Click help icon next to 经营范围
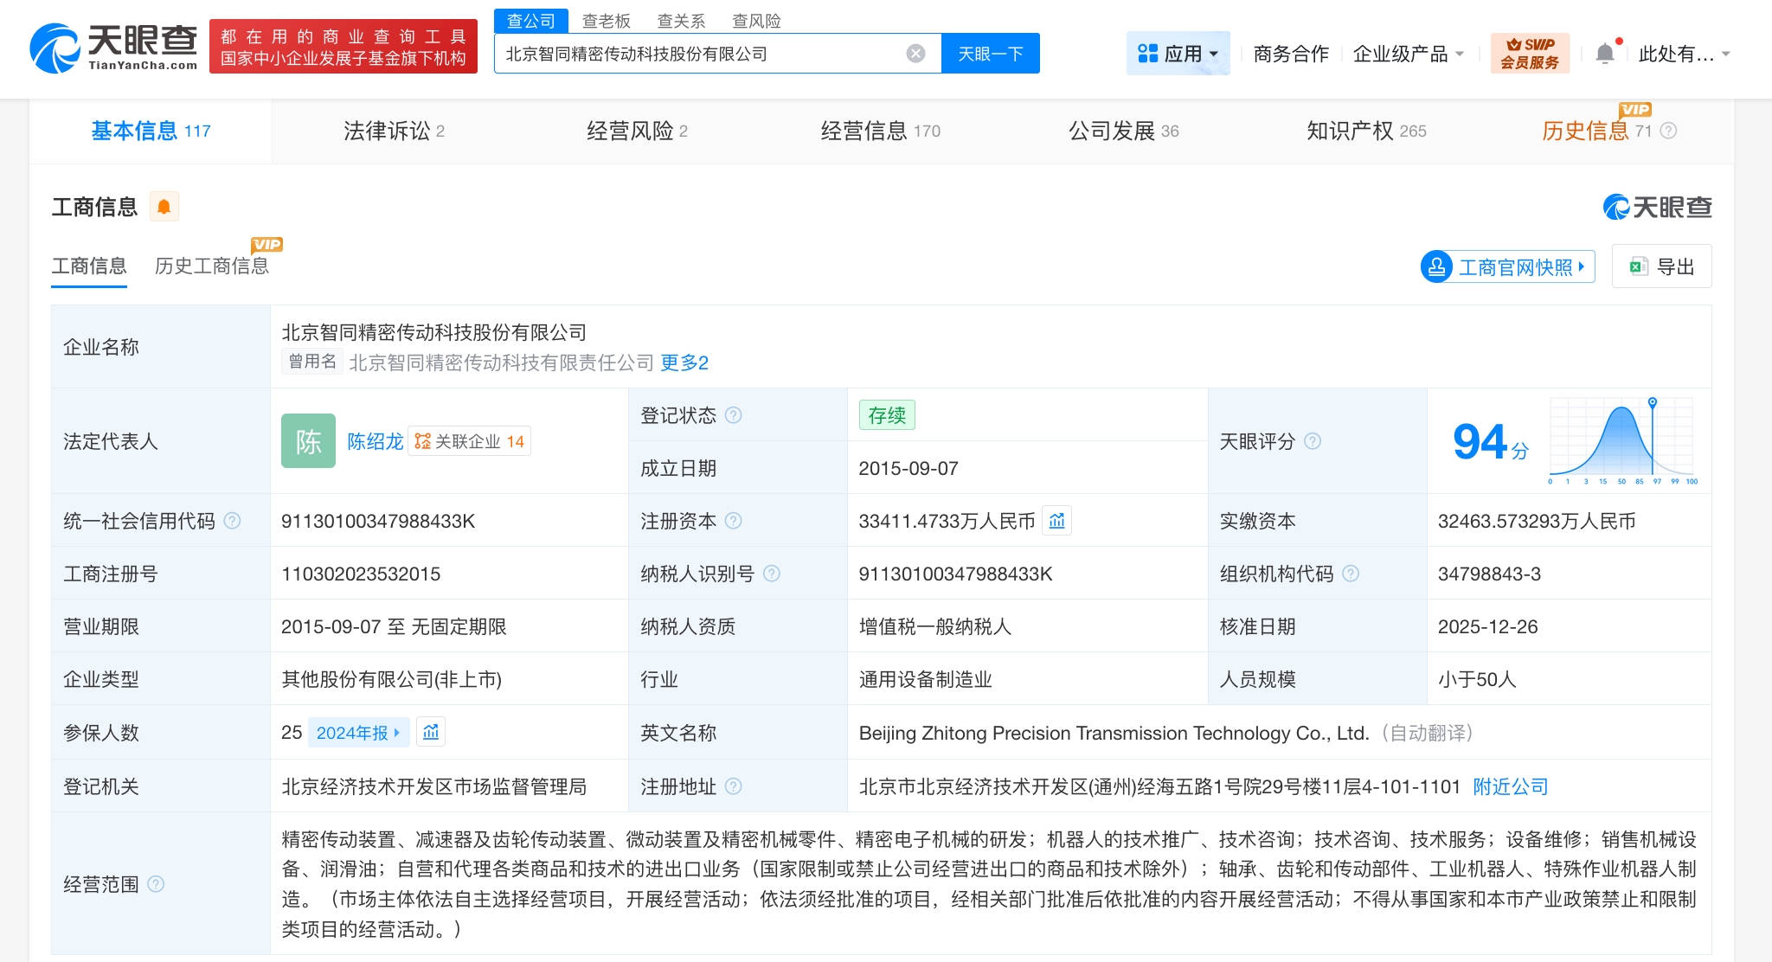The width and height of the screenshot is (1772, 962). [x=156, y=884]
